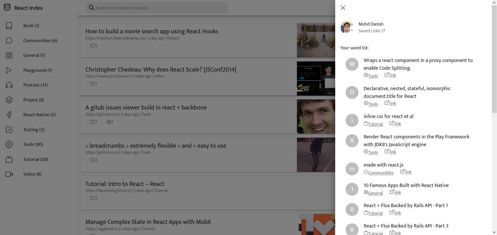Click React Index title text
This screenshot has height=235, width=497.
28,8
